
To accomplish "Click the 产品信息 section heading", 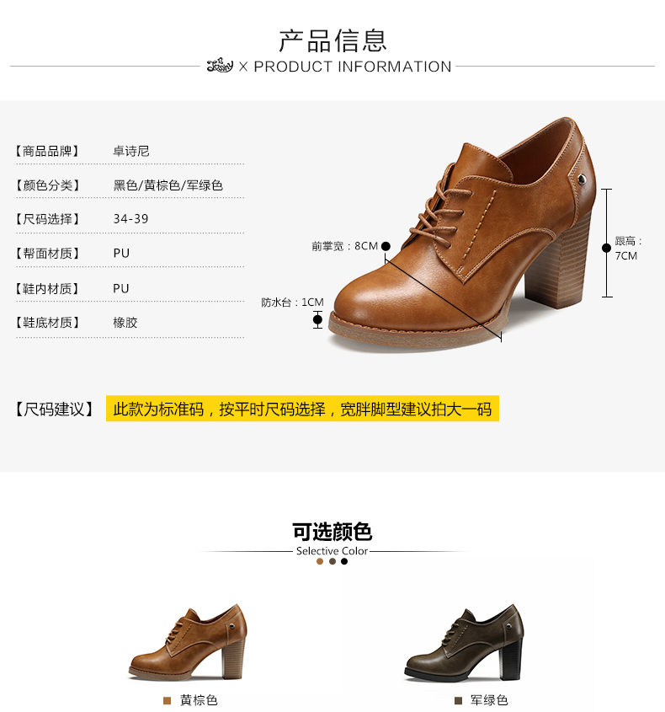I will click(x=332, y=40).
